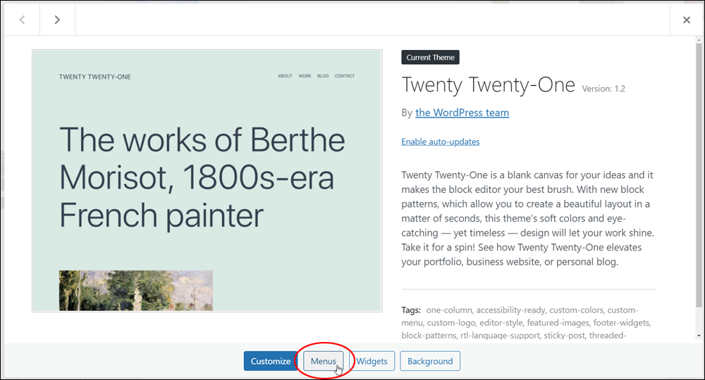The image size is (705, 380).
Task: Open the Widgets button
Action: tap(372, 361)
